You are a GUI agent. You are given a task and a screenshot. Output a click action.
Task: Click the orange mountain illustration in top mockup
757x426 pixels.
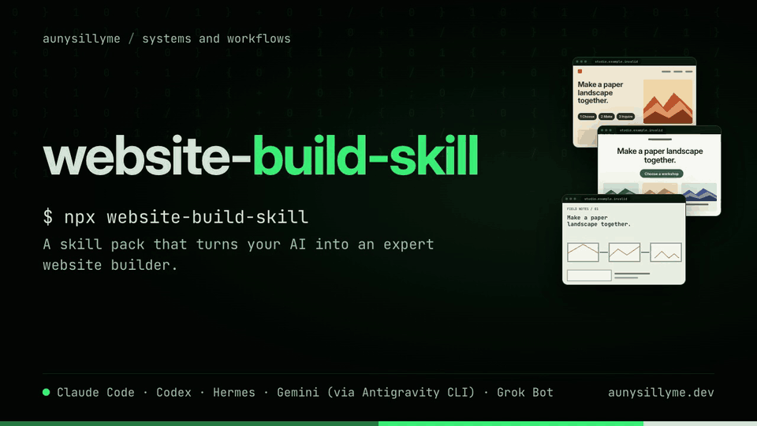pos(668,102)
